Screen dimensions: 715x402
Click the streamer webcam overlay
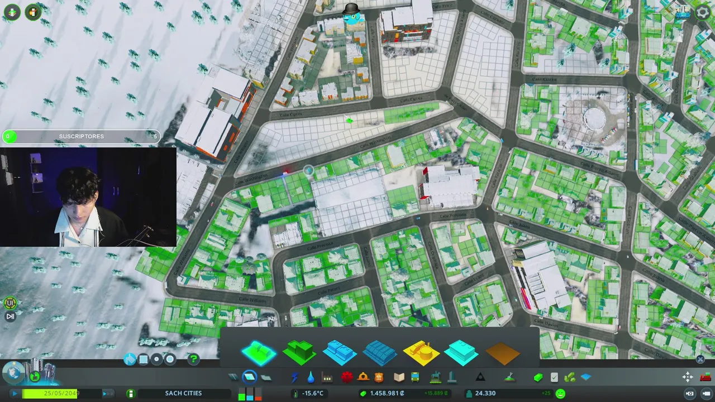click(88, 197)
